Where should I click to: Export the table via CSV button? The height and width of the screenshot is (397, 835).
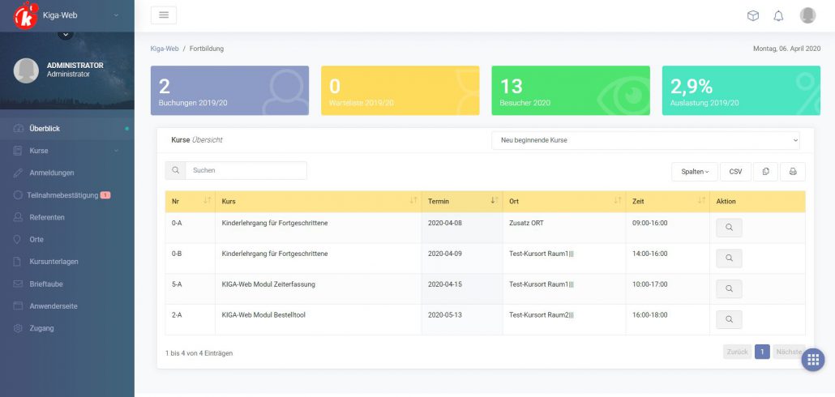point(735,172)
